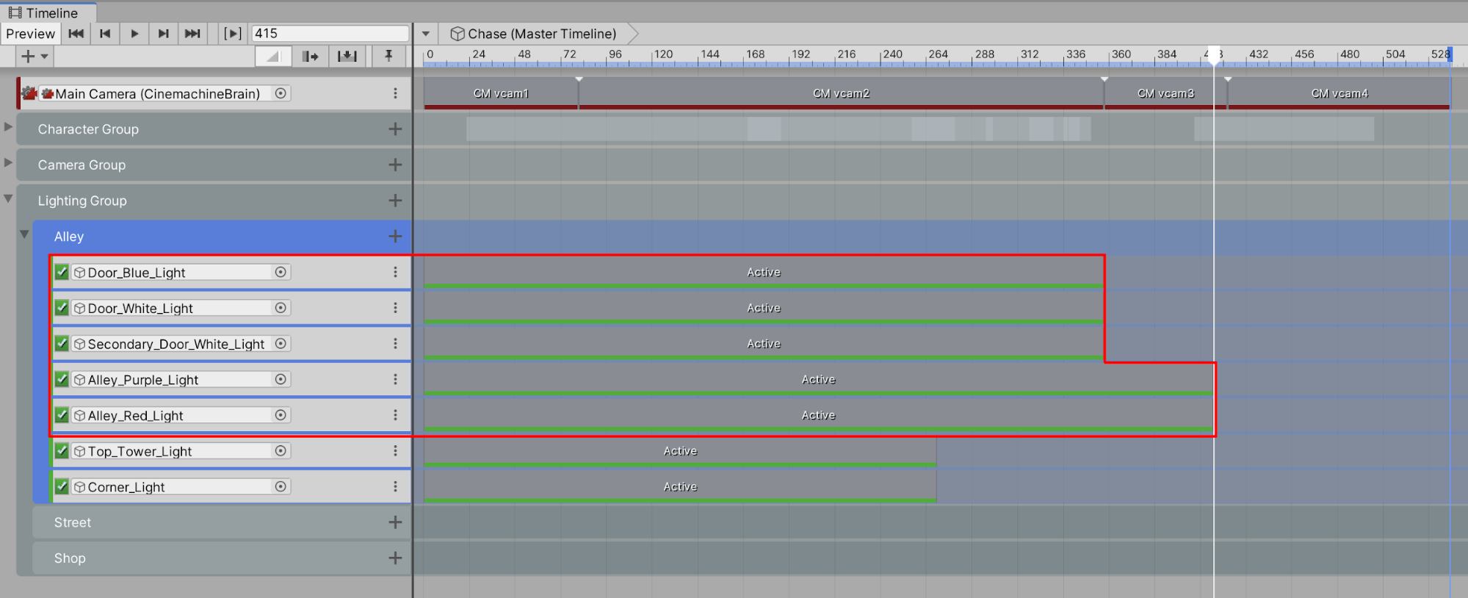Uncheck the Door_Blue_Light checkbox
Viewport: 1468px width, 598px height.
[x=62, y=272]
